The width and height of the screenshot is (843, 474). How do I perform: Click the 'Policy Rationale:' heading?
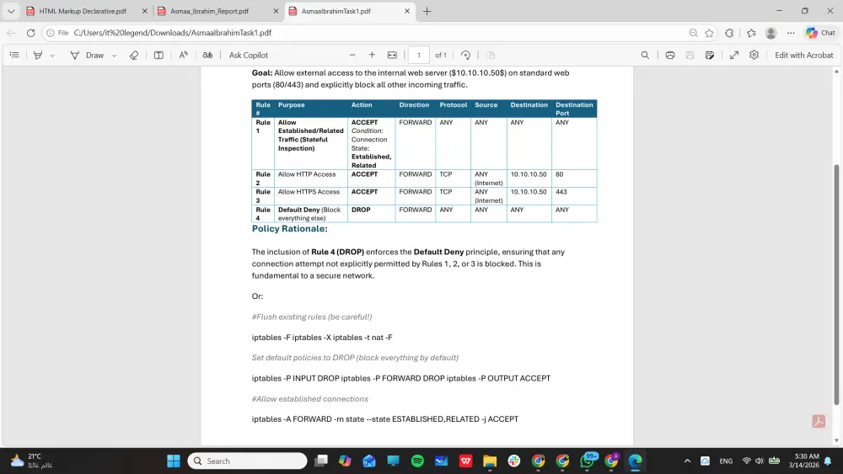point(289,229)
